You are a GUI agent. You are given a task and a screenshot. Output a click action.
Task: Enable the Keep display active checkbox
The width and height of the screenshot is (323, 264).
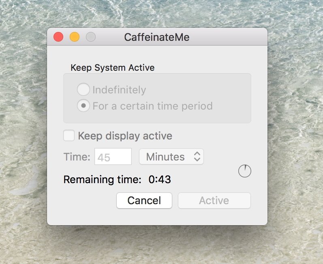(x=69, y=135)
